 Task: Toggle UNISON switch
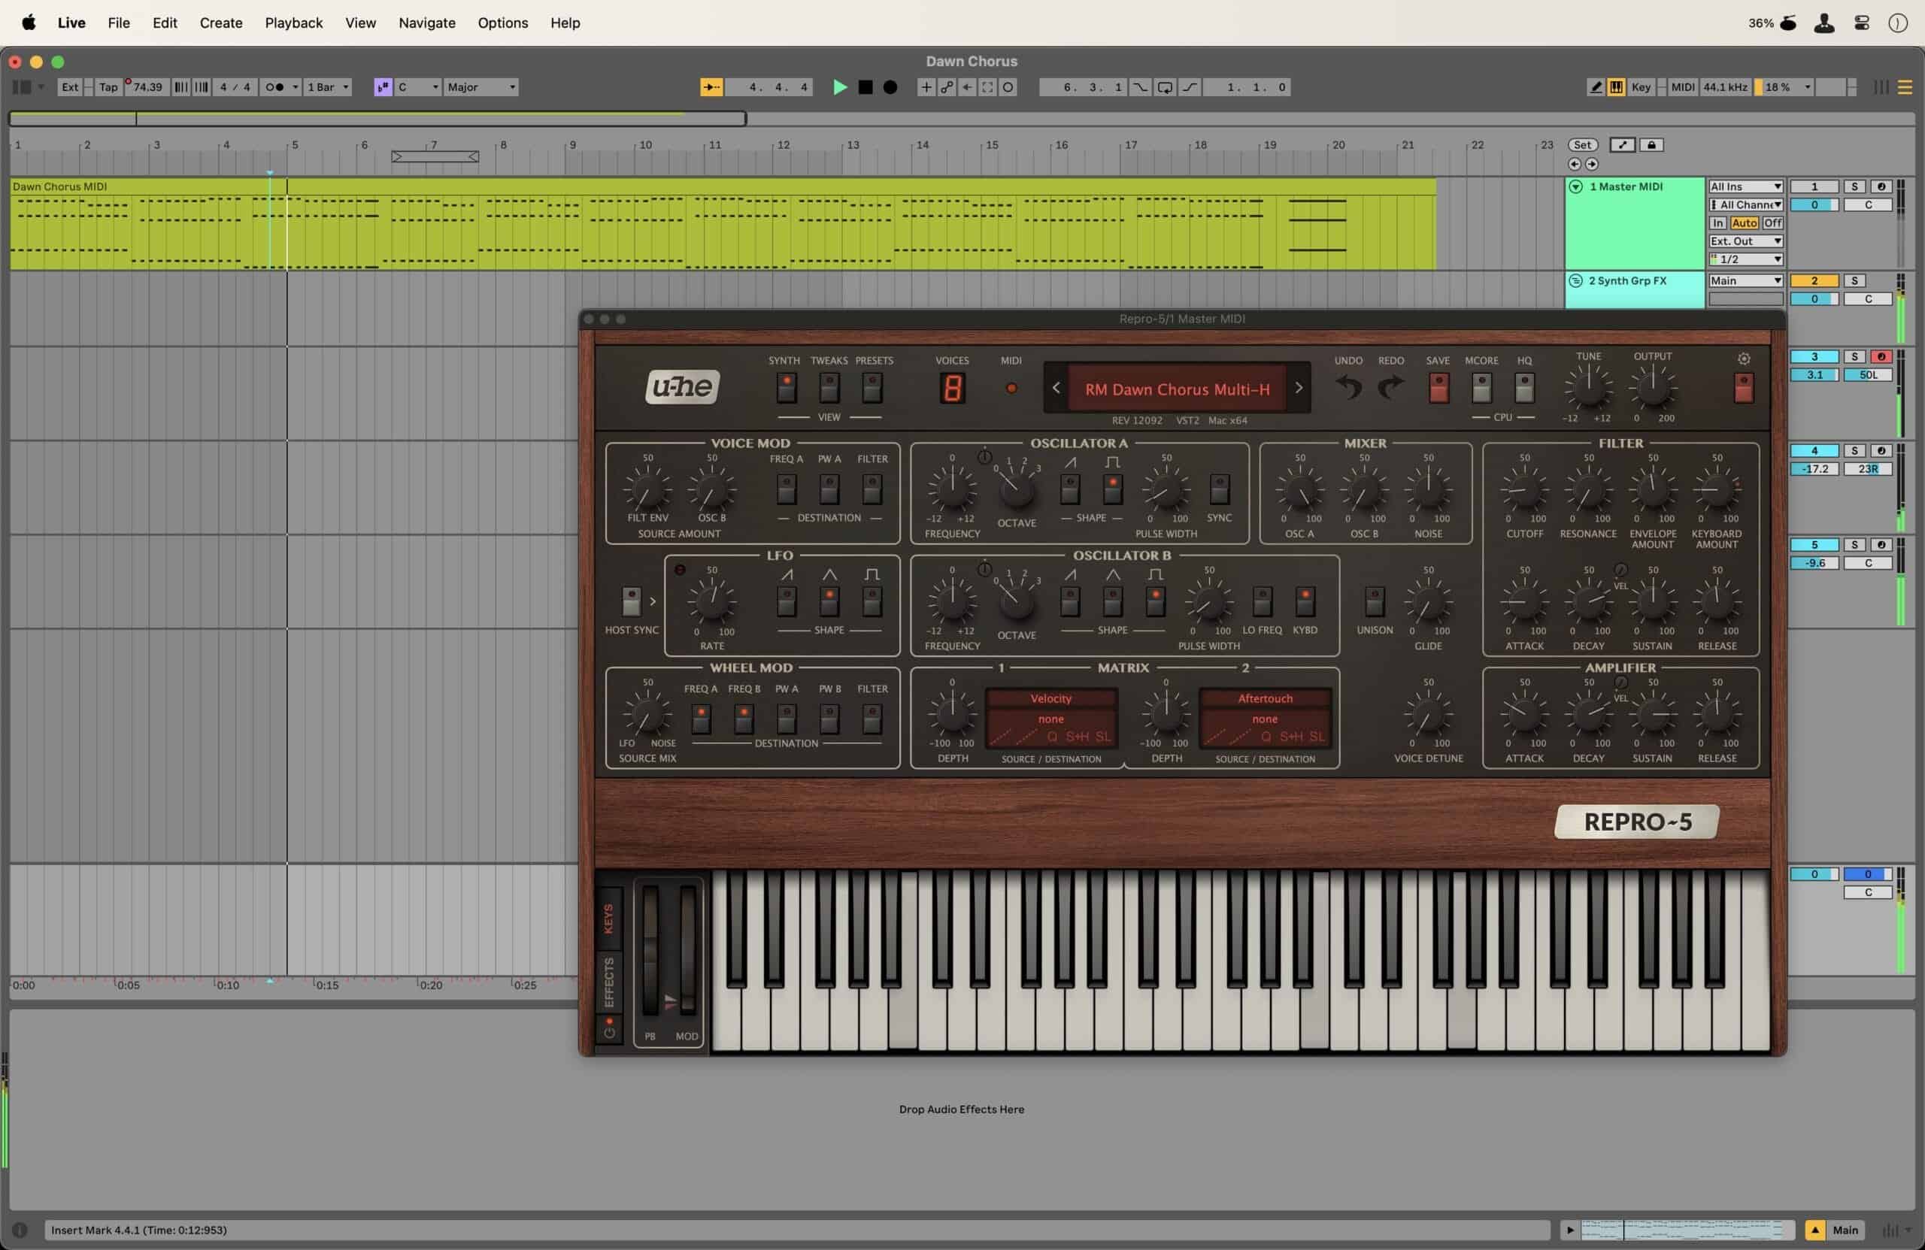[x=1374, y=601]
